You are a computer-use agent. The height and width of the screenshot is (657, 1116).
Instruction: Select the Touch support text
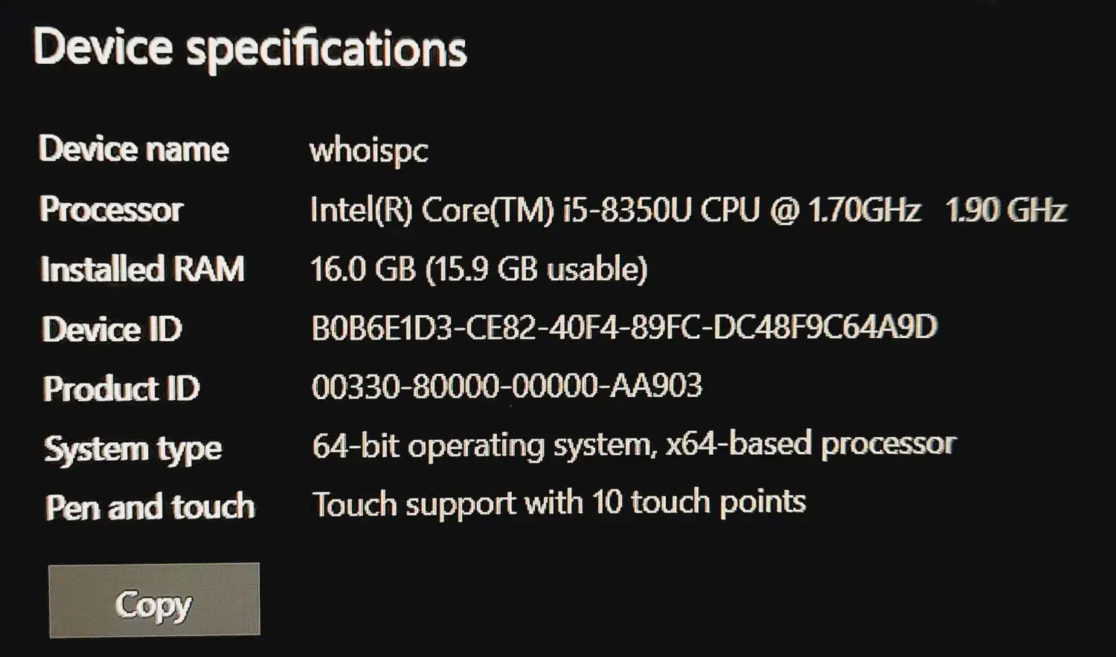point(414,505)
